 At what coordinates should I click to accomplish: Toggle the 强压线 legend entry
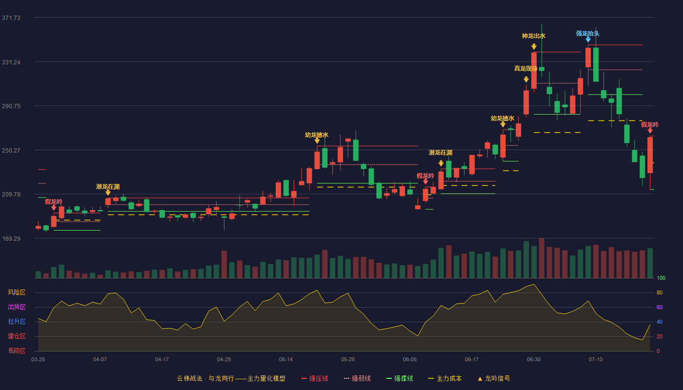(315, 378)
